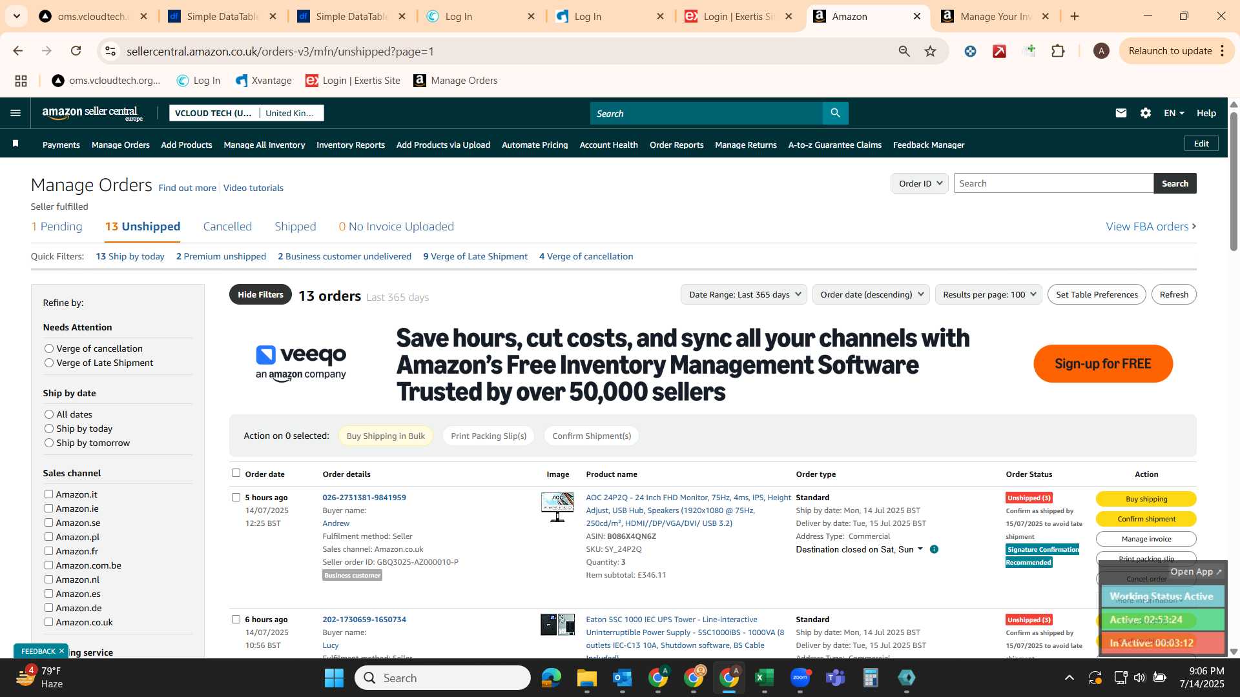Open the Eaton UPS product thumbnail
The height and width of the screenshot is (697, 1240).
557,625
